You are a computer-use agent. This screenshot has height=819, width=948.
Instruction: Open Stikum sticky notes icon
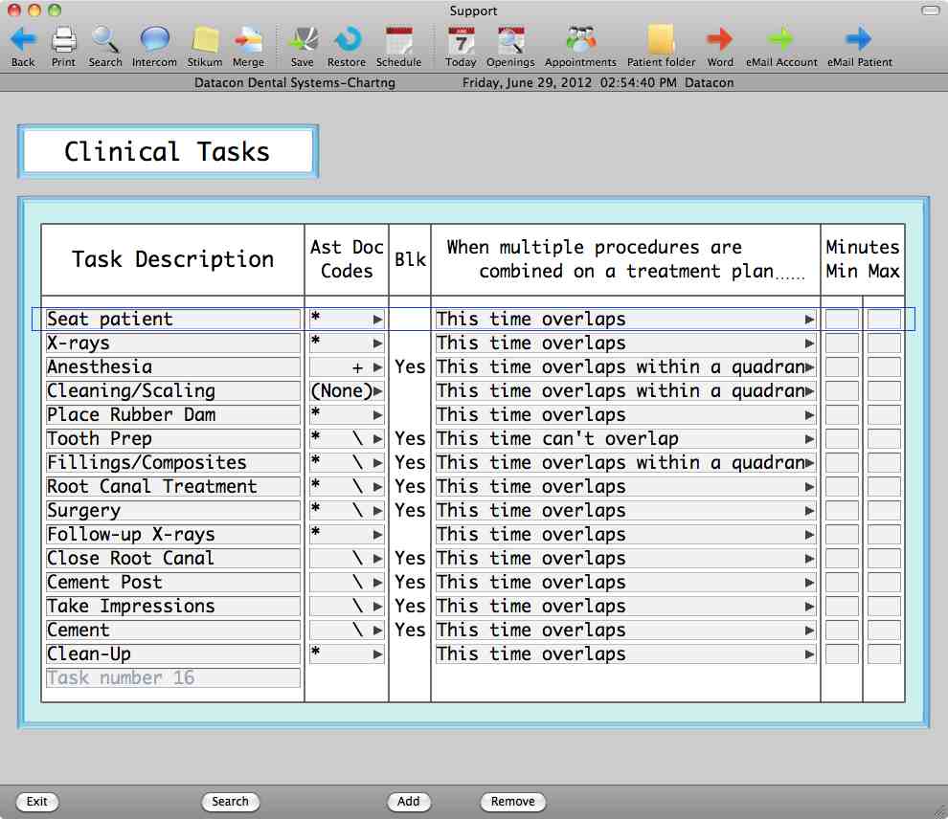point(205,40)
